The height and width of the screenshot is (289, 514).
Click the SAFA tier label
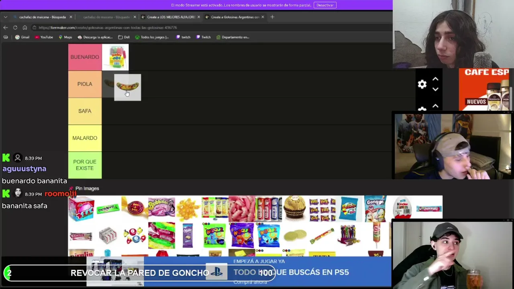pyautogui.click(x=85, y=111)
